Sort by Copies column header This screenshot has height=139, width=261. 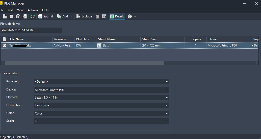tap(196, 39)
